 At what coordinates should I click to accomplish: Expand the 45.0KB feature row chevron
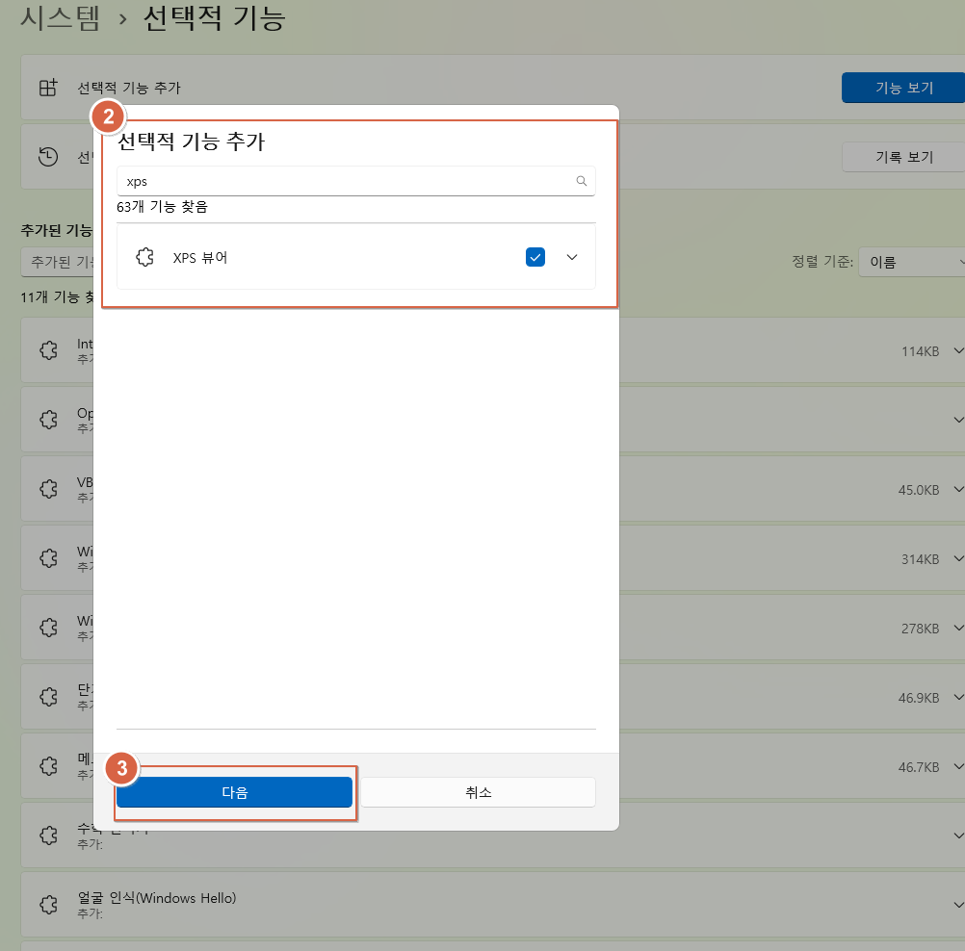coord(957,489)
